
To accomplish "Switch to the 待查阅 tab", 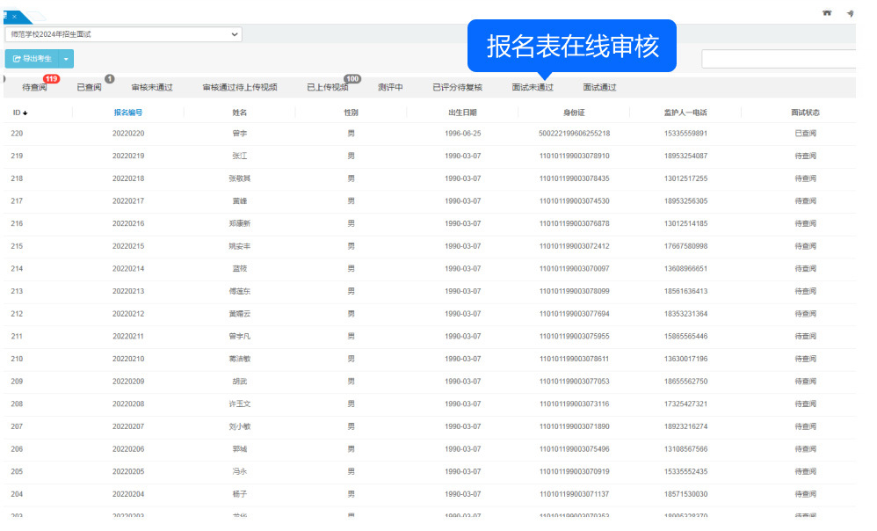I will 34,87.
